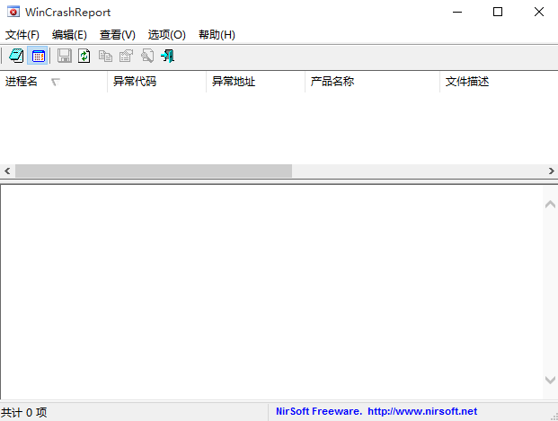Click the Find toolbar icon

pos(147,56)
